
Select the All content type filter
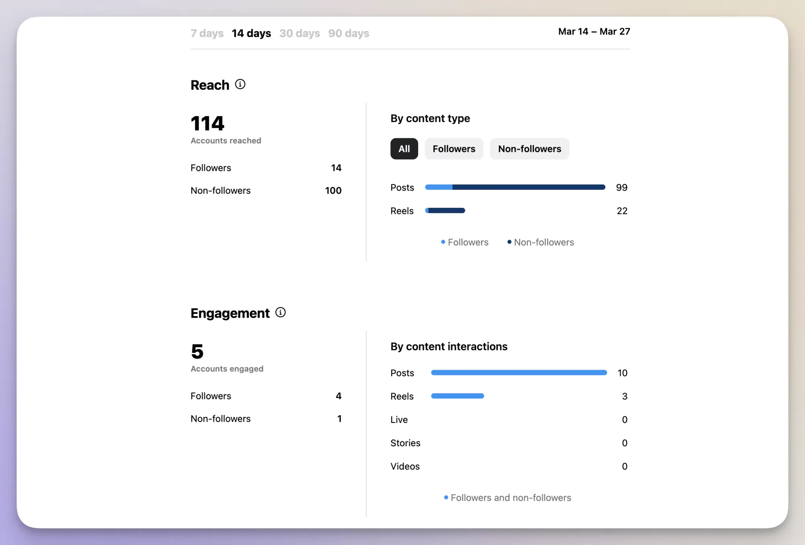(x=404, y=149)
